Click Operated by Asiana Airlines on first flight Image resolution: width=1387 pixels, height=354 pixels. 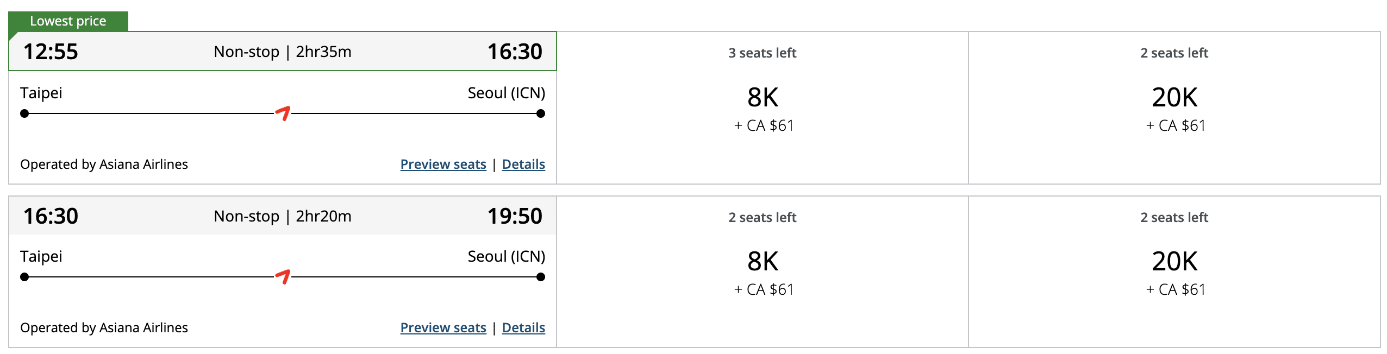tap(104, 164)
